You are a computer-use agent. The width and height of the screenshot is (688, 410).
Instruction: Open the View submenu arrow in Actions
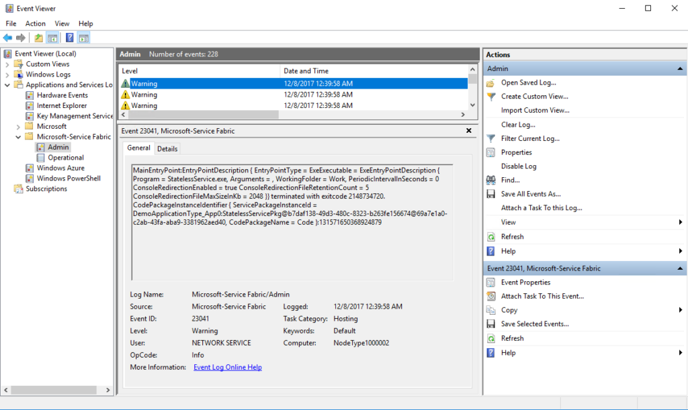click(x=680, y=222)
